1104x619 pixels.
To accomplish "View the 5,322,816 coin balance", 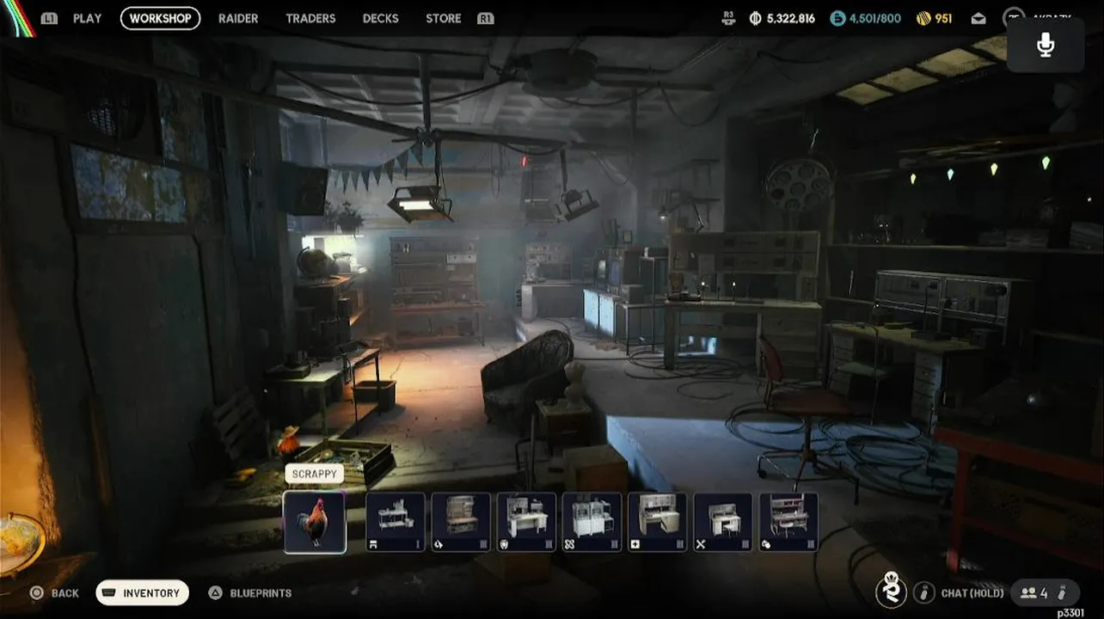I will click(791, 18).
